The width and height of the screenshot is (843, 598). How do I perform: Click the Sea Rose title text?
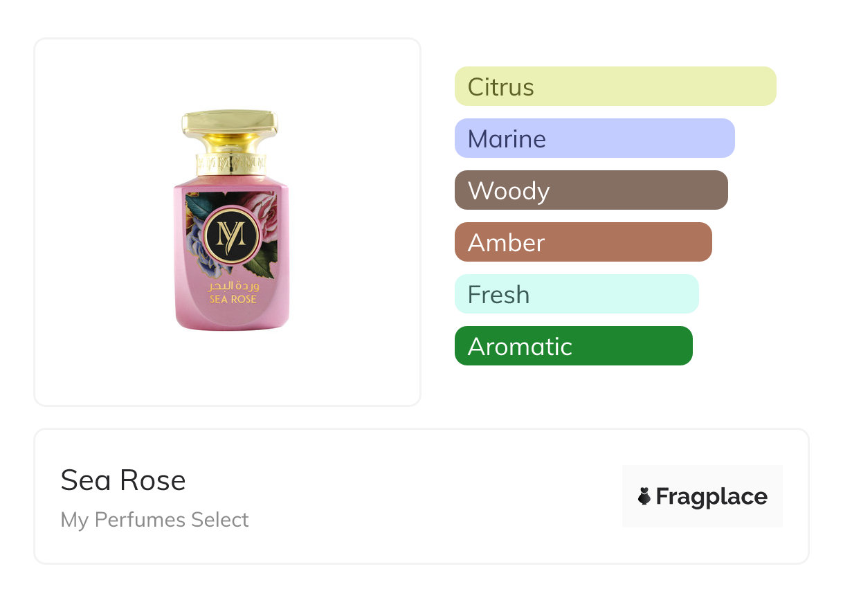click(123, 480)
